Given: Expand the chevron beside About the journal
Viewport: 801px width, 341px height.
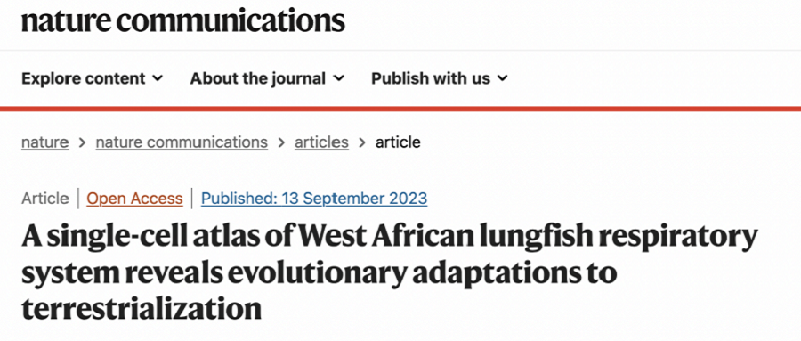Looking at the screenshot, I should point(339,78).
